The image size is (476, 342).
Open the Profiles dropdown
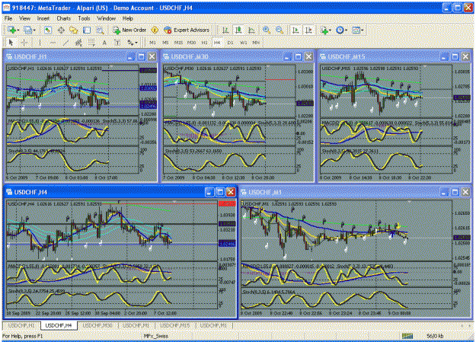click(29, 30)
